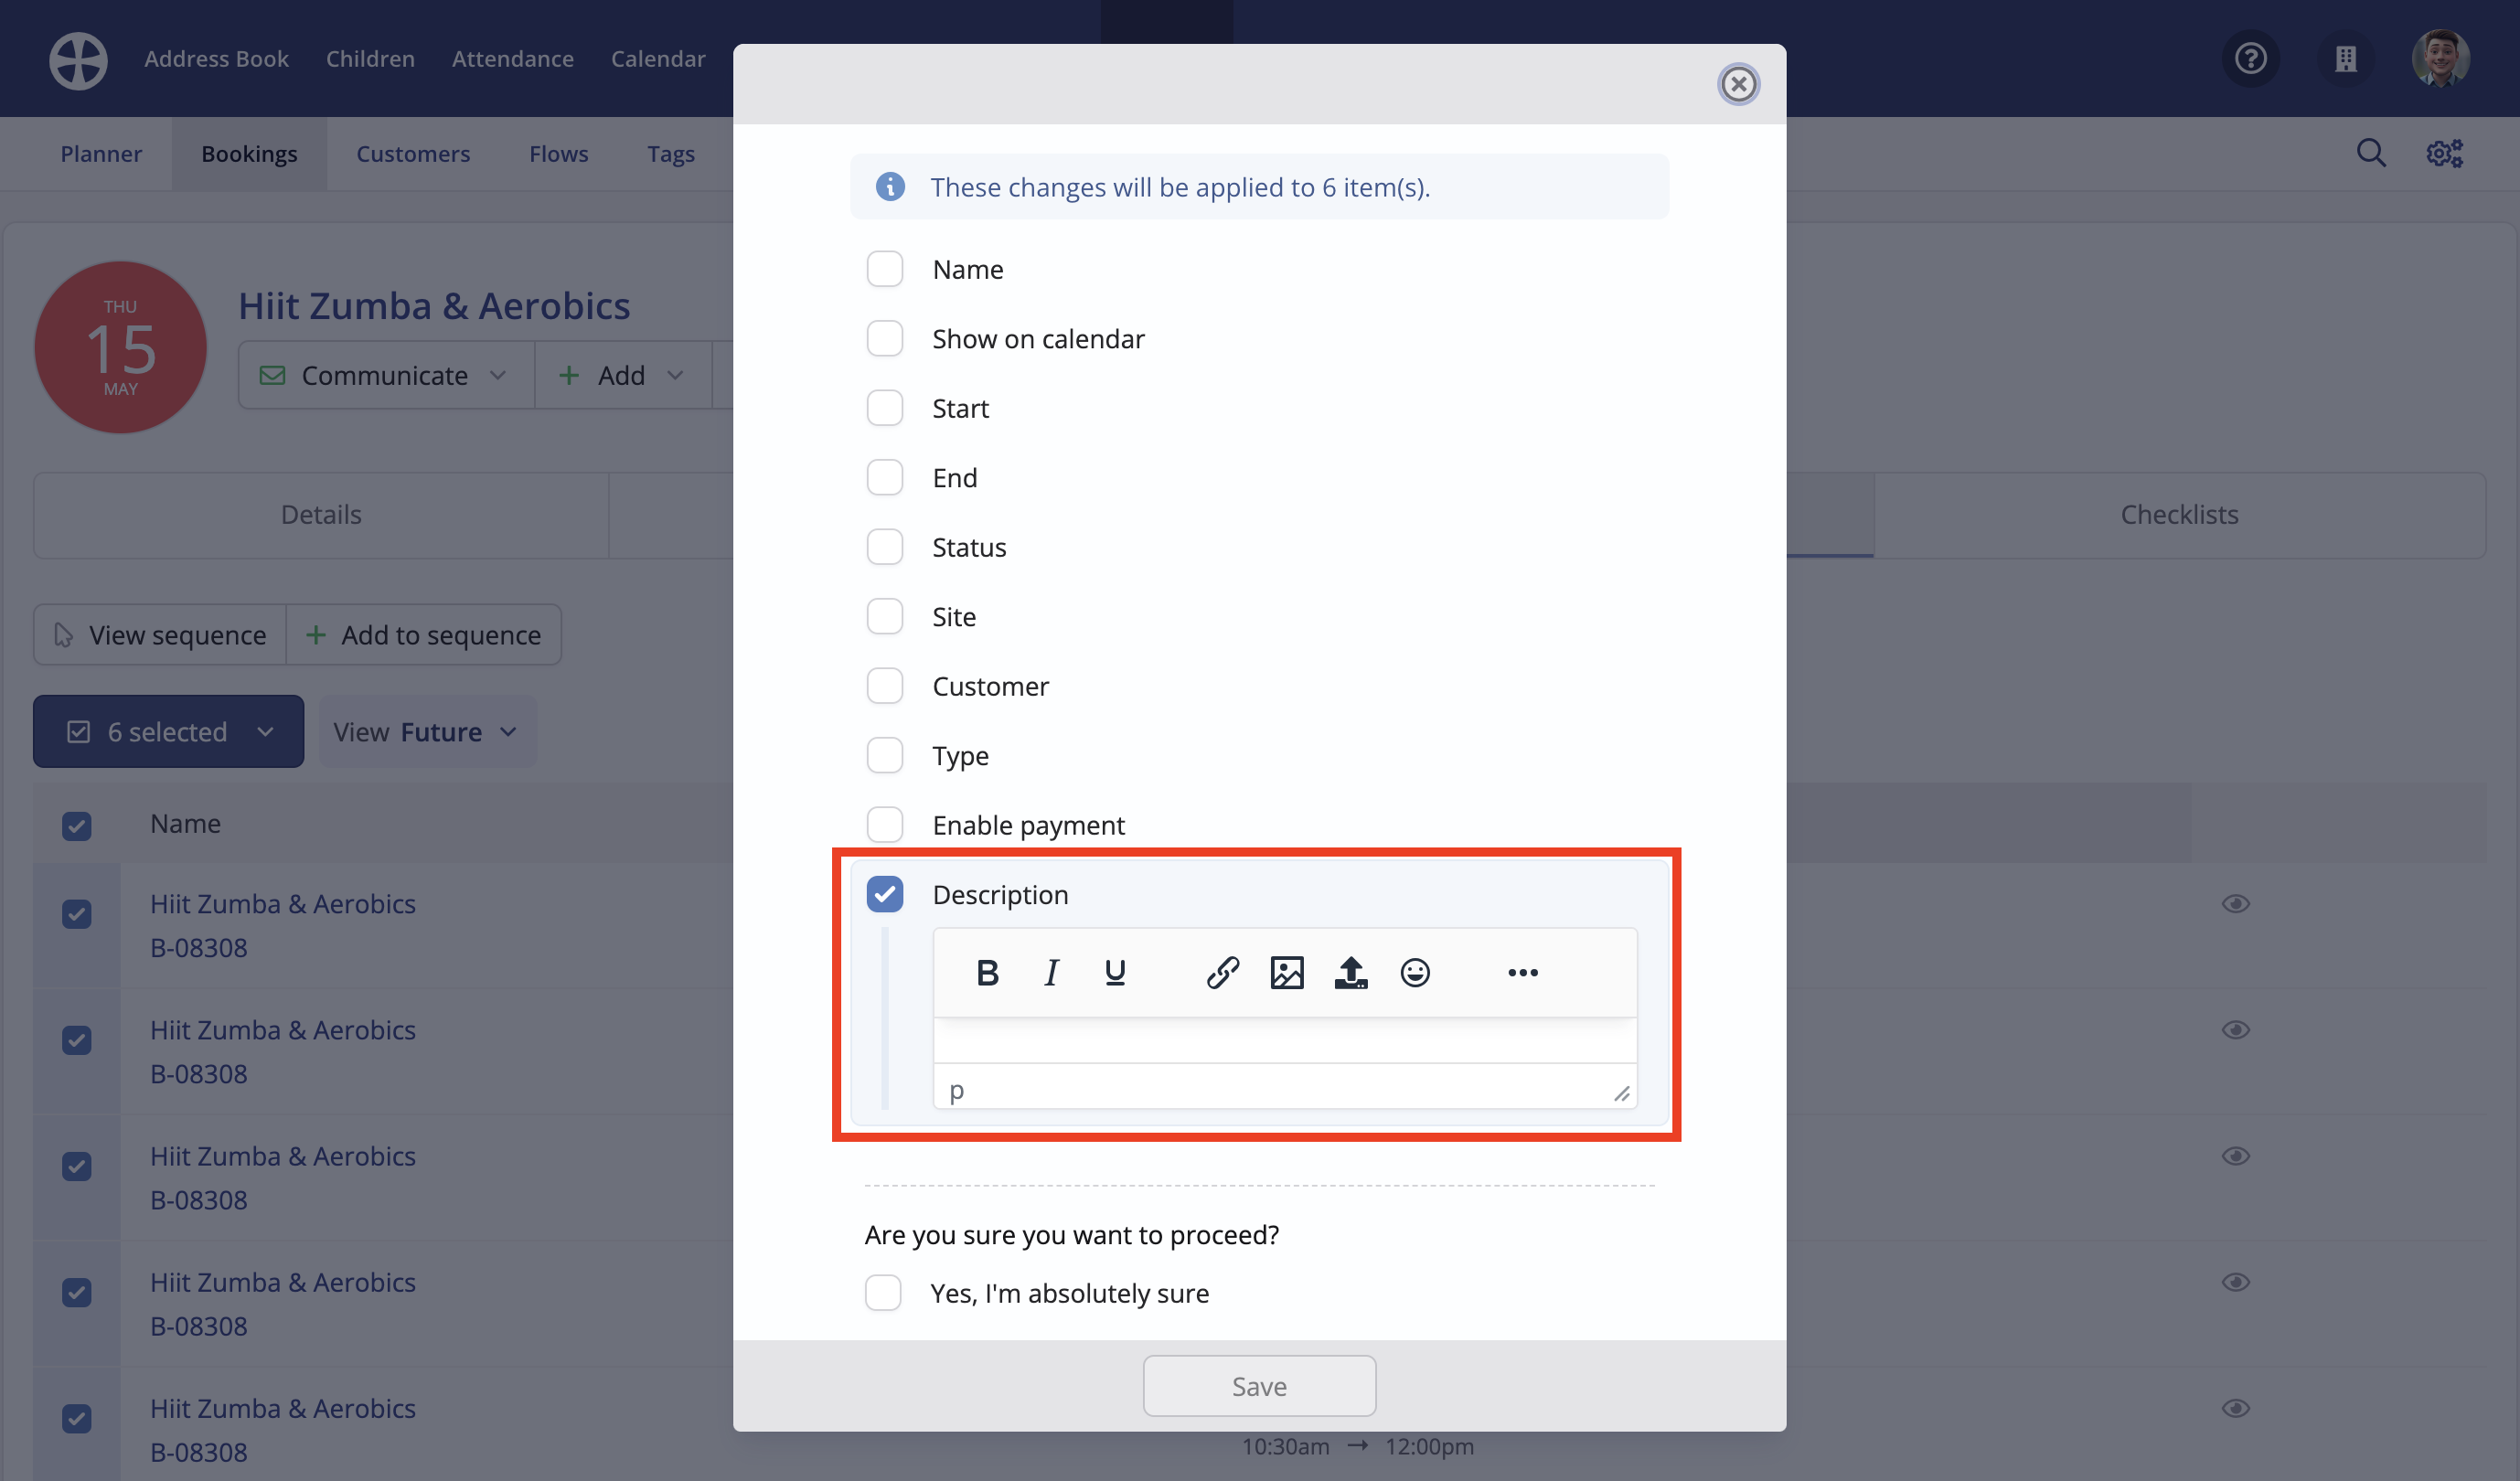2520x1481 pixels.
Task: Switch to the Planner tab
Action: pos(101,154)
